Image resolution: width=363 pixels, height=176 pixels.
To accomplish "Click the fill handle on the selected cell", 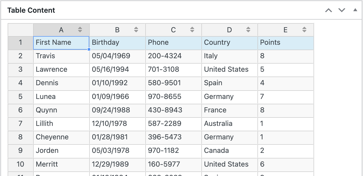I will click(x=89, y=50).
